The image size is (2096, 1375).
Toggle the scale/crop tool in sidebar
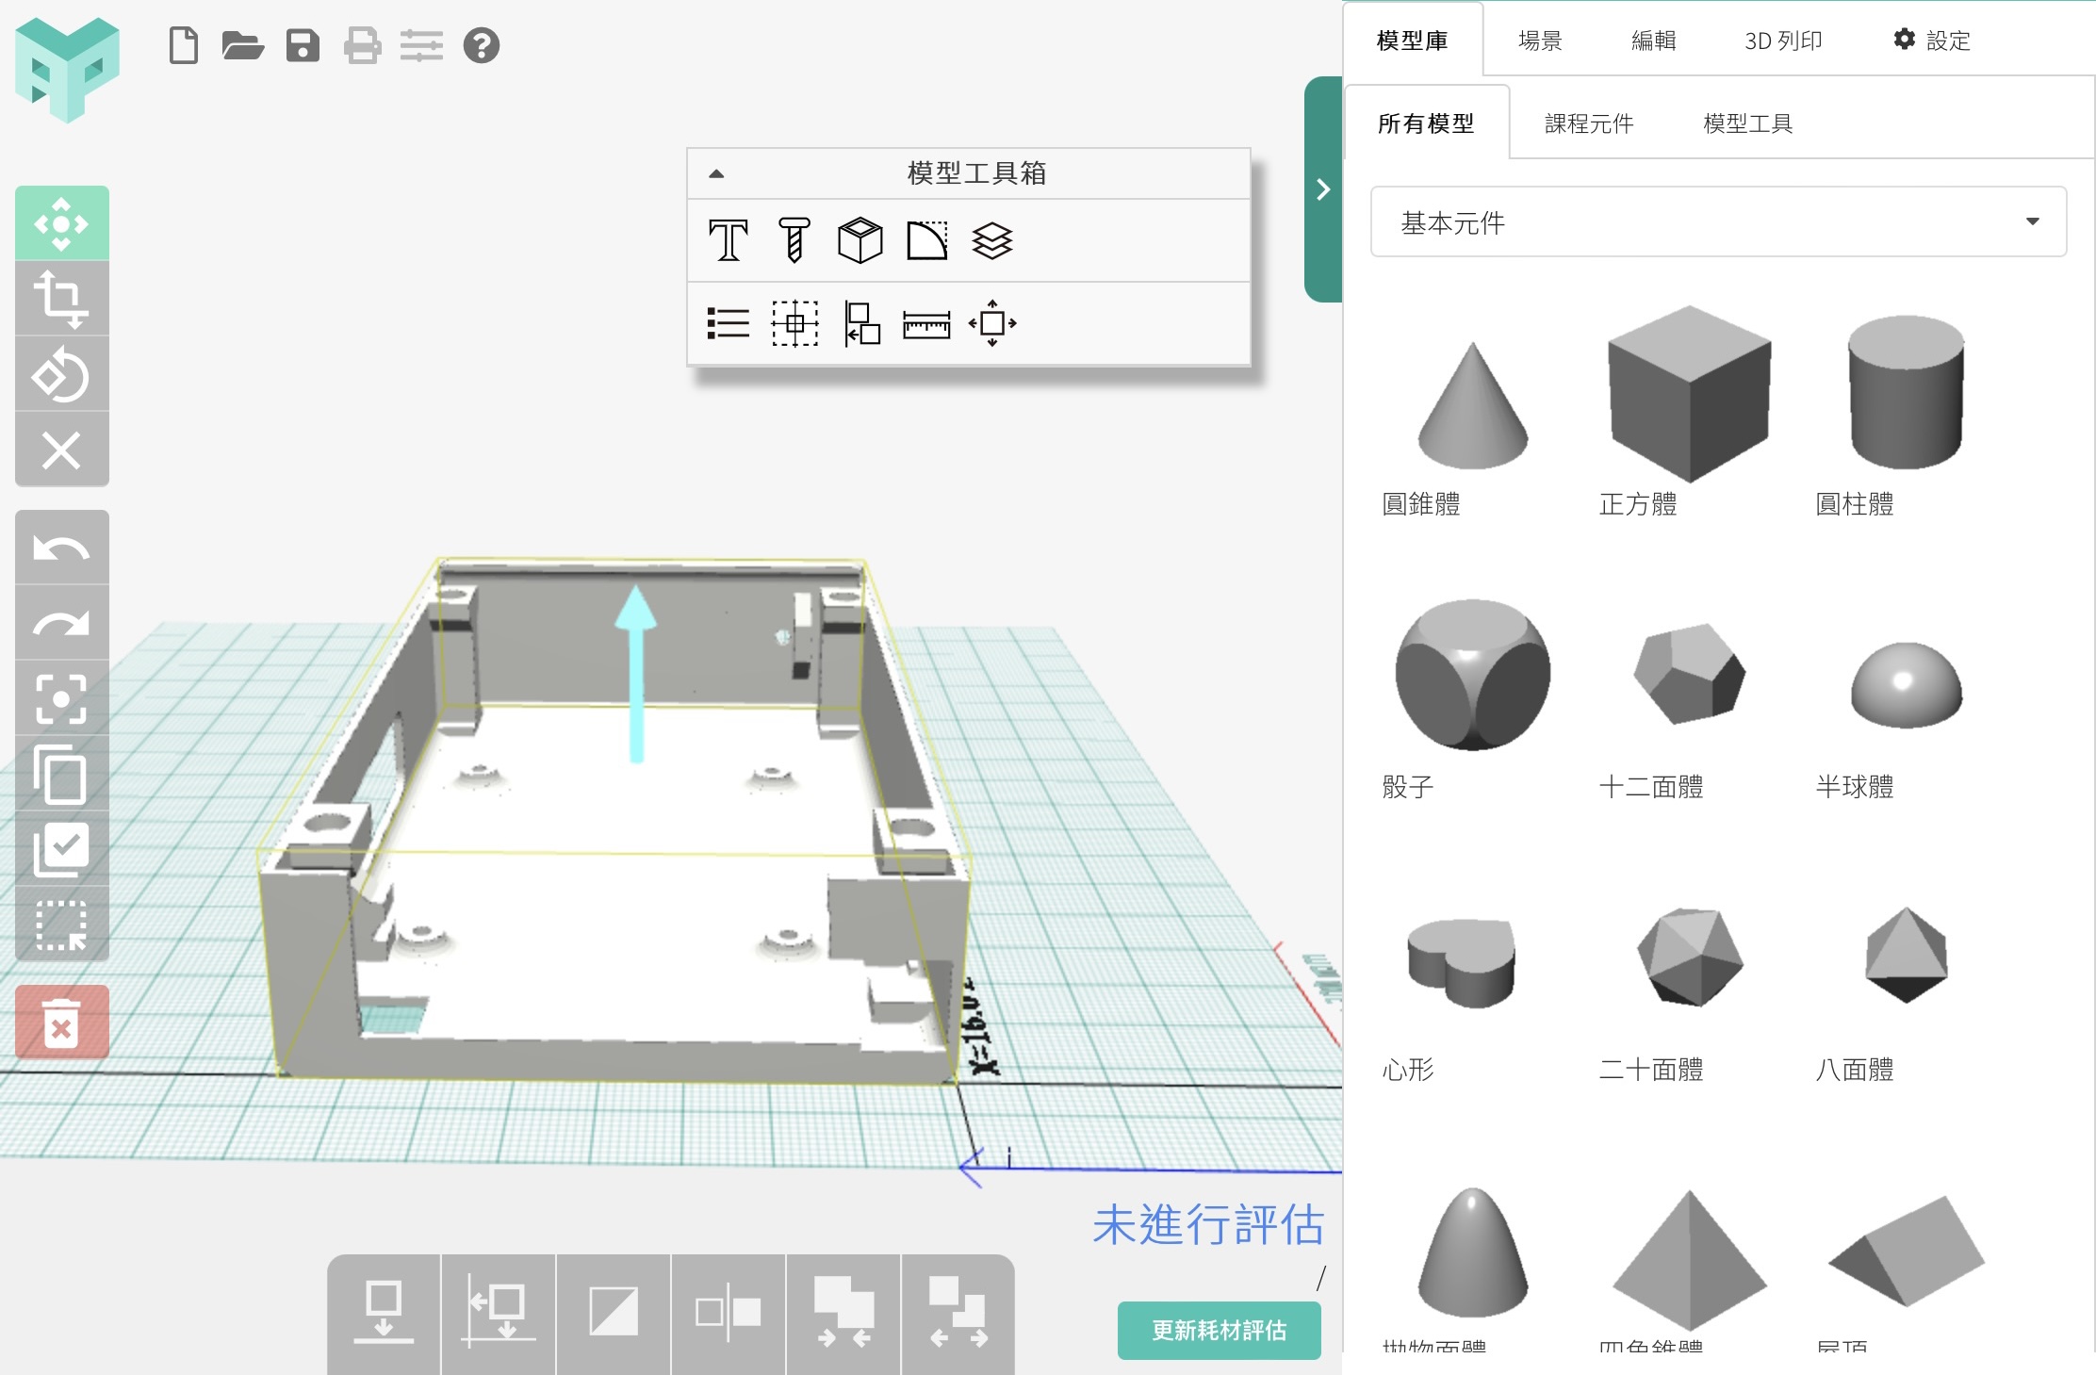(61, 300)
